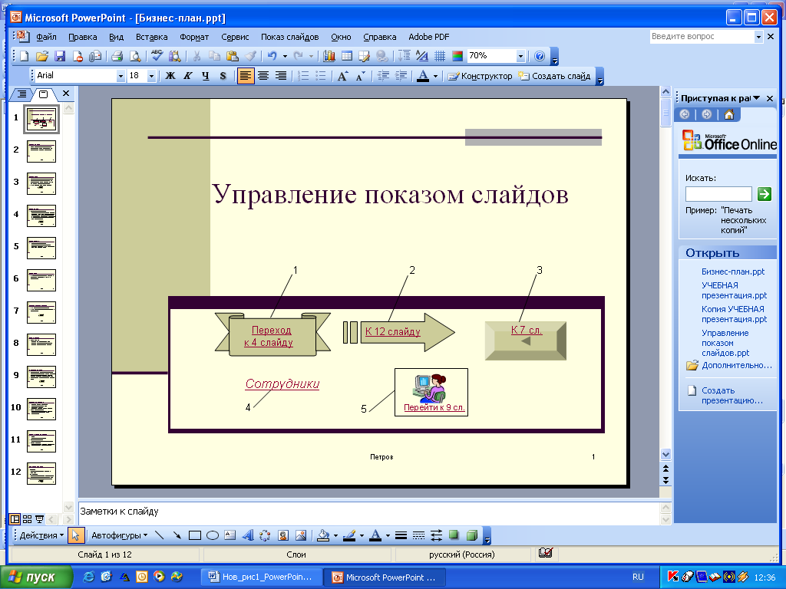Toggle center text alignment

point(263,76)
